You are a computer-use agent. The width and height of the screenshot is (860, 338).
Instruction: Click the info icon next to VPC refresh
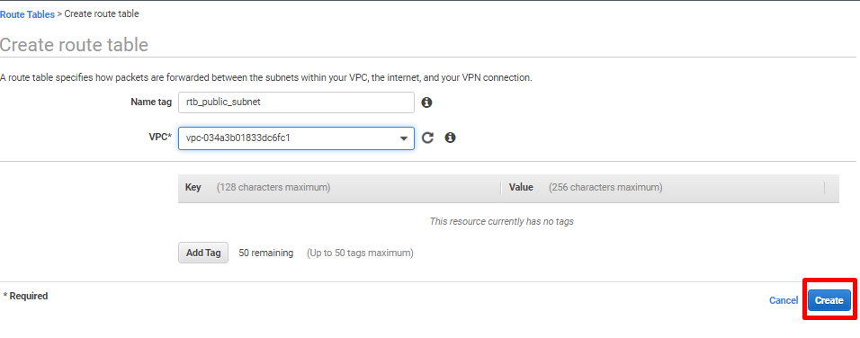click(x=451, y=138)
